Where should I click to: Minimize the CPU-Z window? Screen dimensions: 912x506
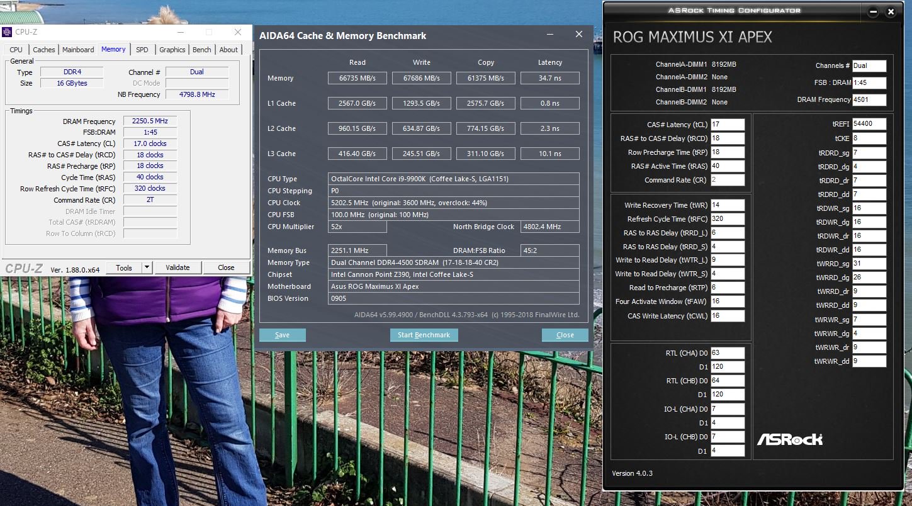point(181,32)
